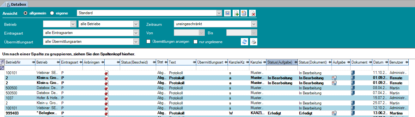The image size is (415, 117).
Task: Open the document icon in the 12.10. Administr row
Action: [x=353, y=108]
